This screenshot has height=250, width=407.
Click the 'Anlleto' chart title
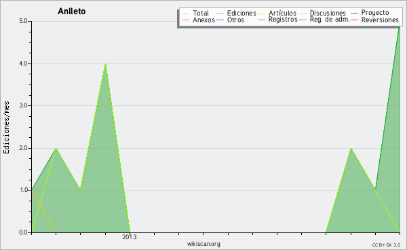(72, 11)
